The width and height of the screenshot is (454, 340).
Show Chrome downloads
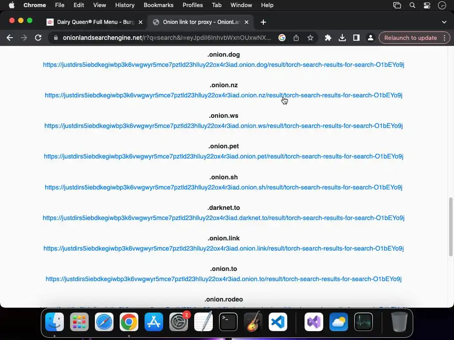tap(342, 38)
